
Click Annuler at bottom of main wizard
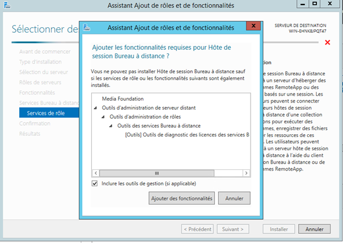314,229
